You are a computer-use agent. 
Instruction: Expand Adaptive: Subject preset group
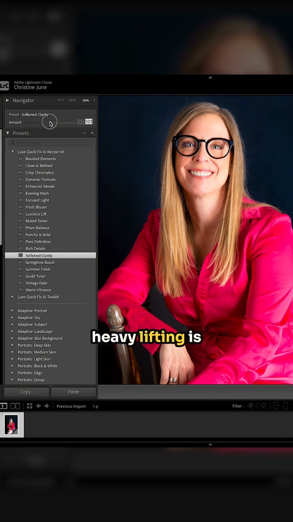[x=13, y=325]
